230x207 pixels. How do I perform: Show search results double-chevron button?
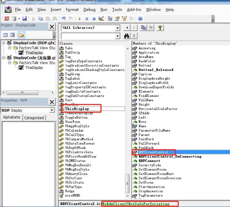click(134, 36)
